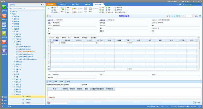Click the last-record navigation arrow icon
The height and width of the screenshot is (109, 203).
point(177,16)
